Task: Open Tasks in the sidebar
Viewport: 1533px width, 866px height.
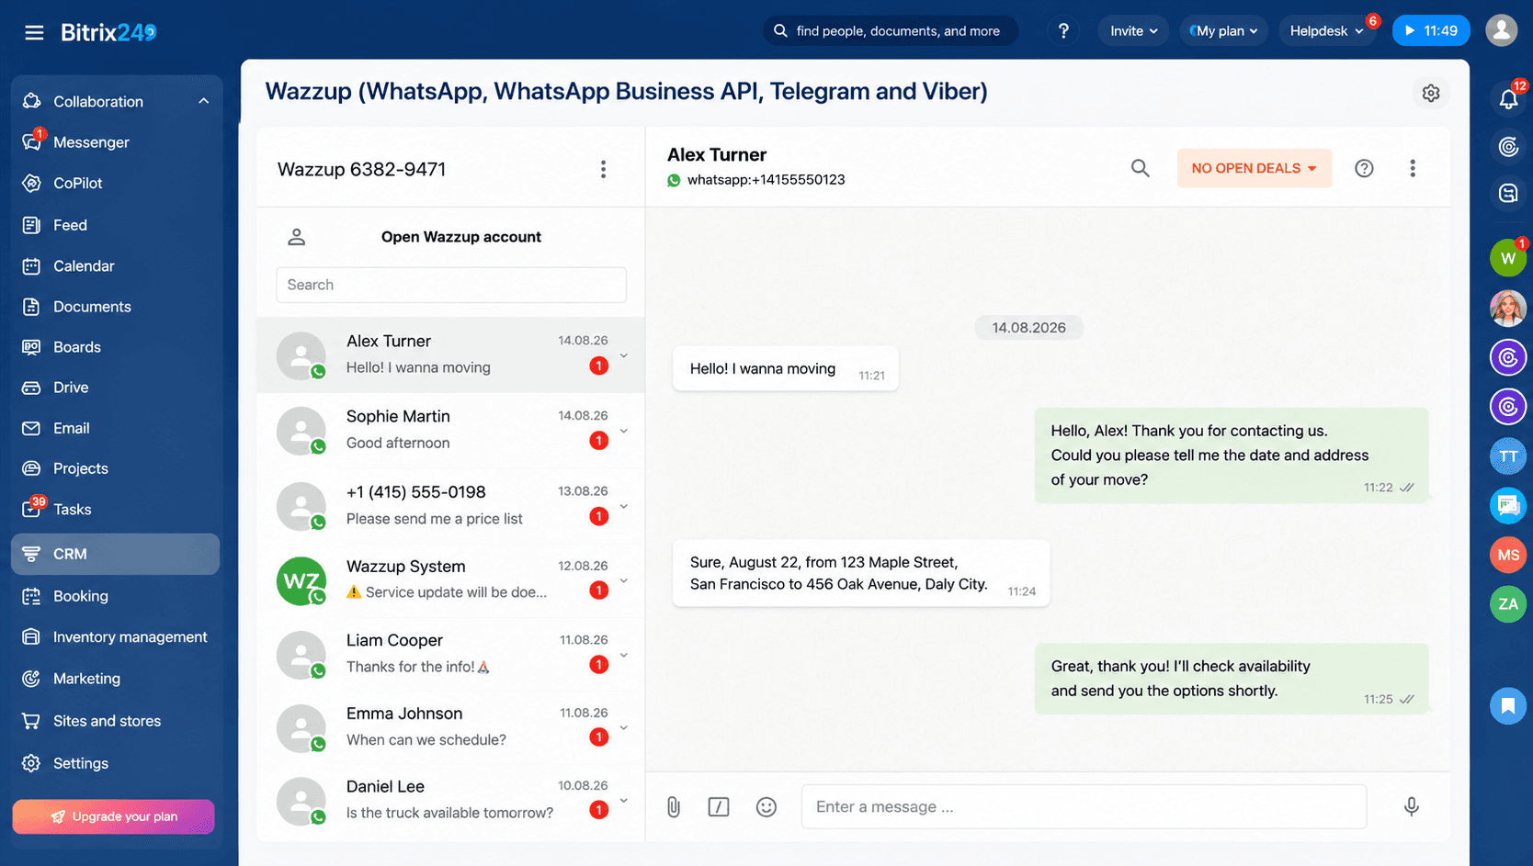Action: (116, 509)
